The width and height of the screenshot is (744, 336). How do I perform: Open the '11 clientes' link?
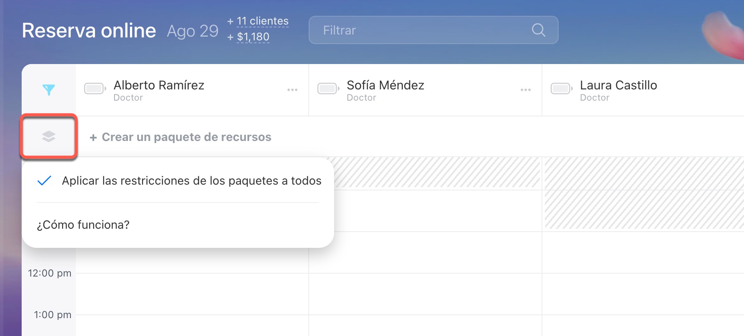[262, 21]
